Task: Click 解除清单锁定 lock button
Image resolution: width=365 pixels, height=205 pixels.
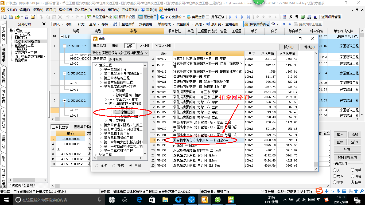Action: [x=256, y=24]
